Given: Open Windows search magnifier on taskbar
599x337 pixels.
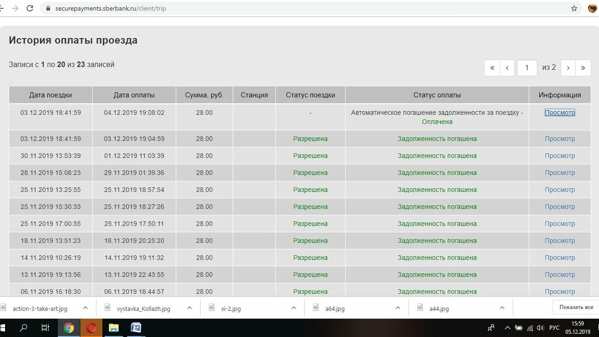Looking at the screenshot, I should pyautogui.click(x=23, y=328).
